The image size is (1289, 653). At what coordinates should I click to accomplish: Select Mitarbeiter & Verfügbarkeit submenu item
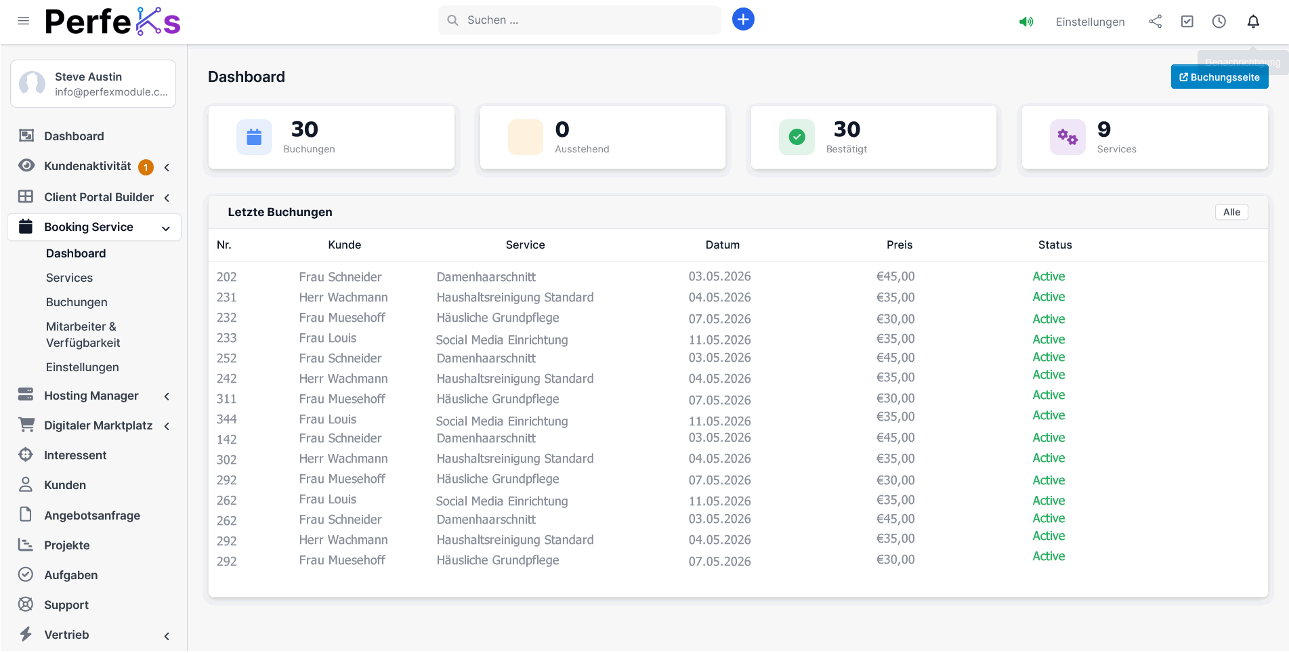[x=83, y=335]
